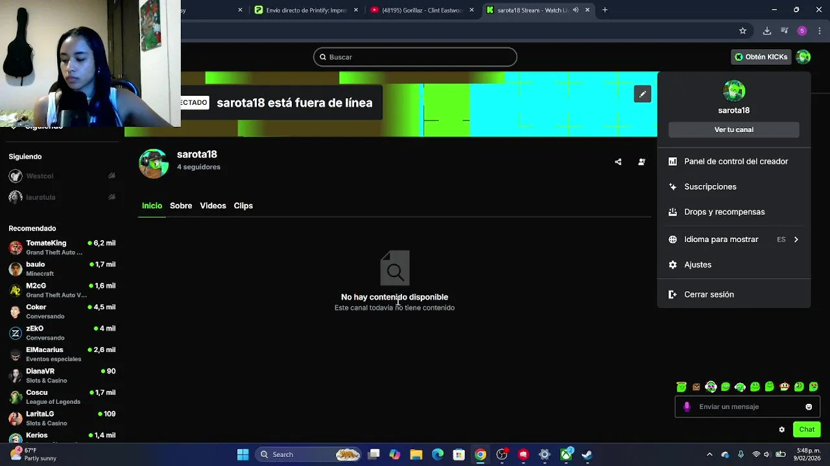Open baulo Minecraft channel
830x466 pixels.
(x=62, y=269)
